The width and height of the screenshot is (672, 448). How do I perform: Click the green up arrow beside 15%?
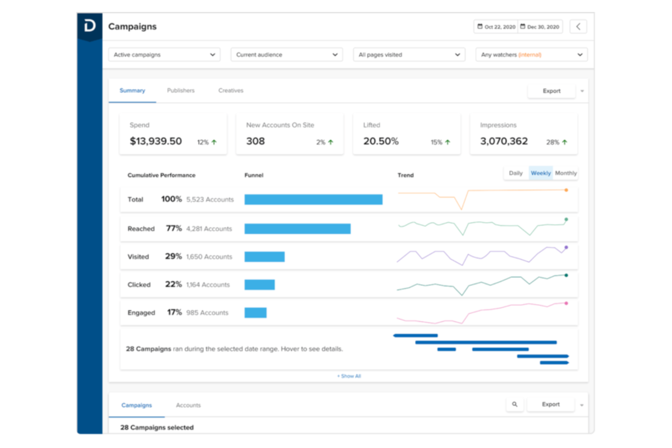tap(447, 142)
